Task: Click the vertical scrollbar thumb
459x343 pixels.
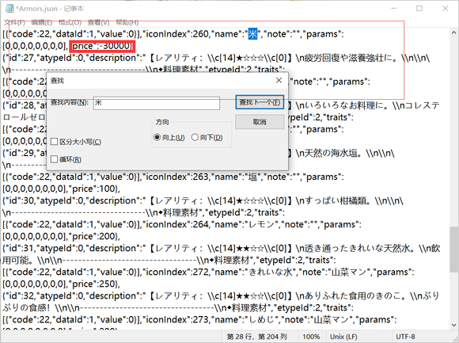Action: click(x=453, y=250)
